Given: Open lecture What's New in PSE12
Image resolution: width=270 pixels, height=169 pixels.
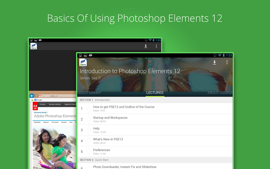Looking at the screenshot, I should coord(155,141).
